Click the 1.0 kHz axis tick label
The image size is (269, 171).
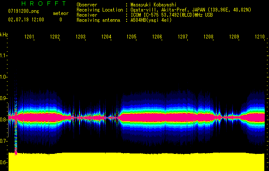tap(3, 77)
